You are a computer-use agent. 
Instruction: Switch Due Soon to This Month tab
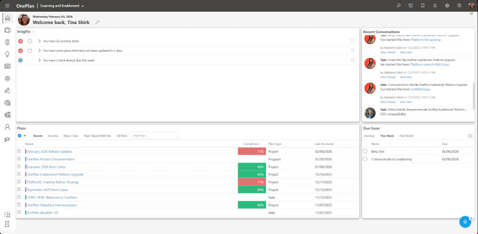pos(406,136)
